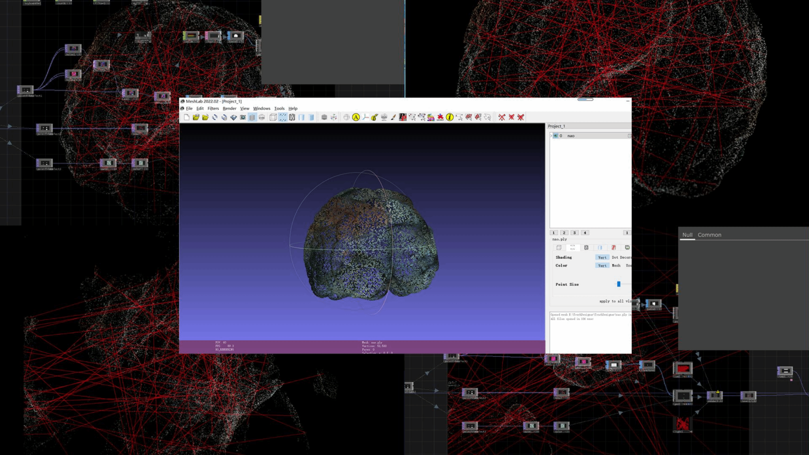
Task: Click the Snapshot camera icon
Action: (x=243, y=117)
